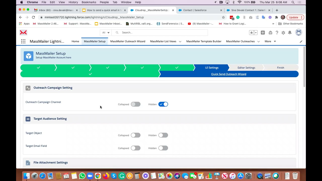This screenshot has width=322, height=181.
Task: Toggle Hidden for Target Object
Action: click(x=163, y=135)
